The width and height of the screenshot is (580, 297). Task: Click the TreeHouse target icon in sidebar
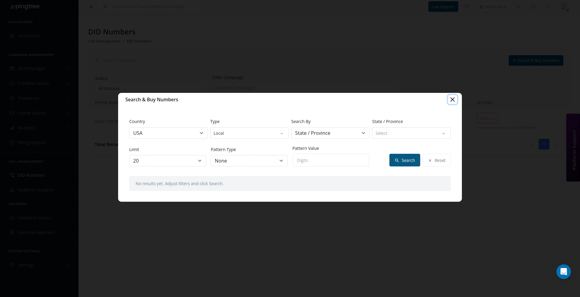tap(12, 98)
